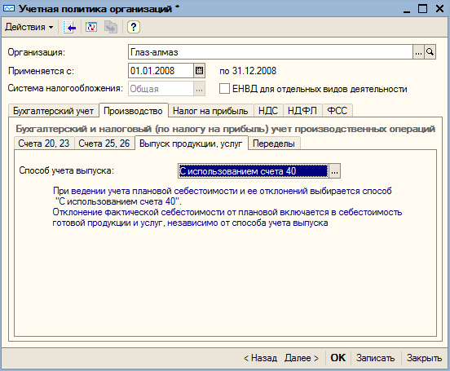450x371 pixels.
Task: Open selection list for Способ учета выпуска
Action: (x=334, y=171)
